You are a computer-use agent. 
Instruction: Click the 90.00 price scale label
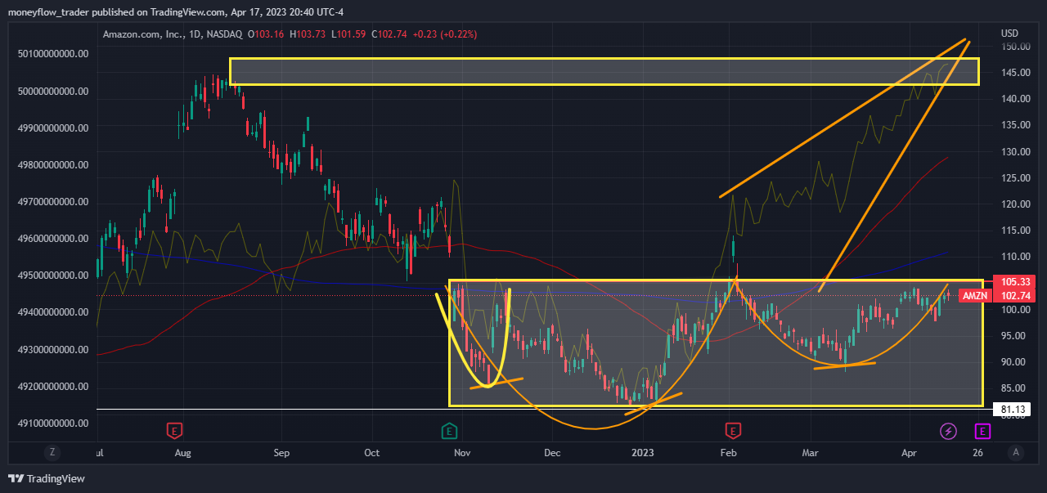(1013, 362)
